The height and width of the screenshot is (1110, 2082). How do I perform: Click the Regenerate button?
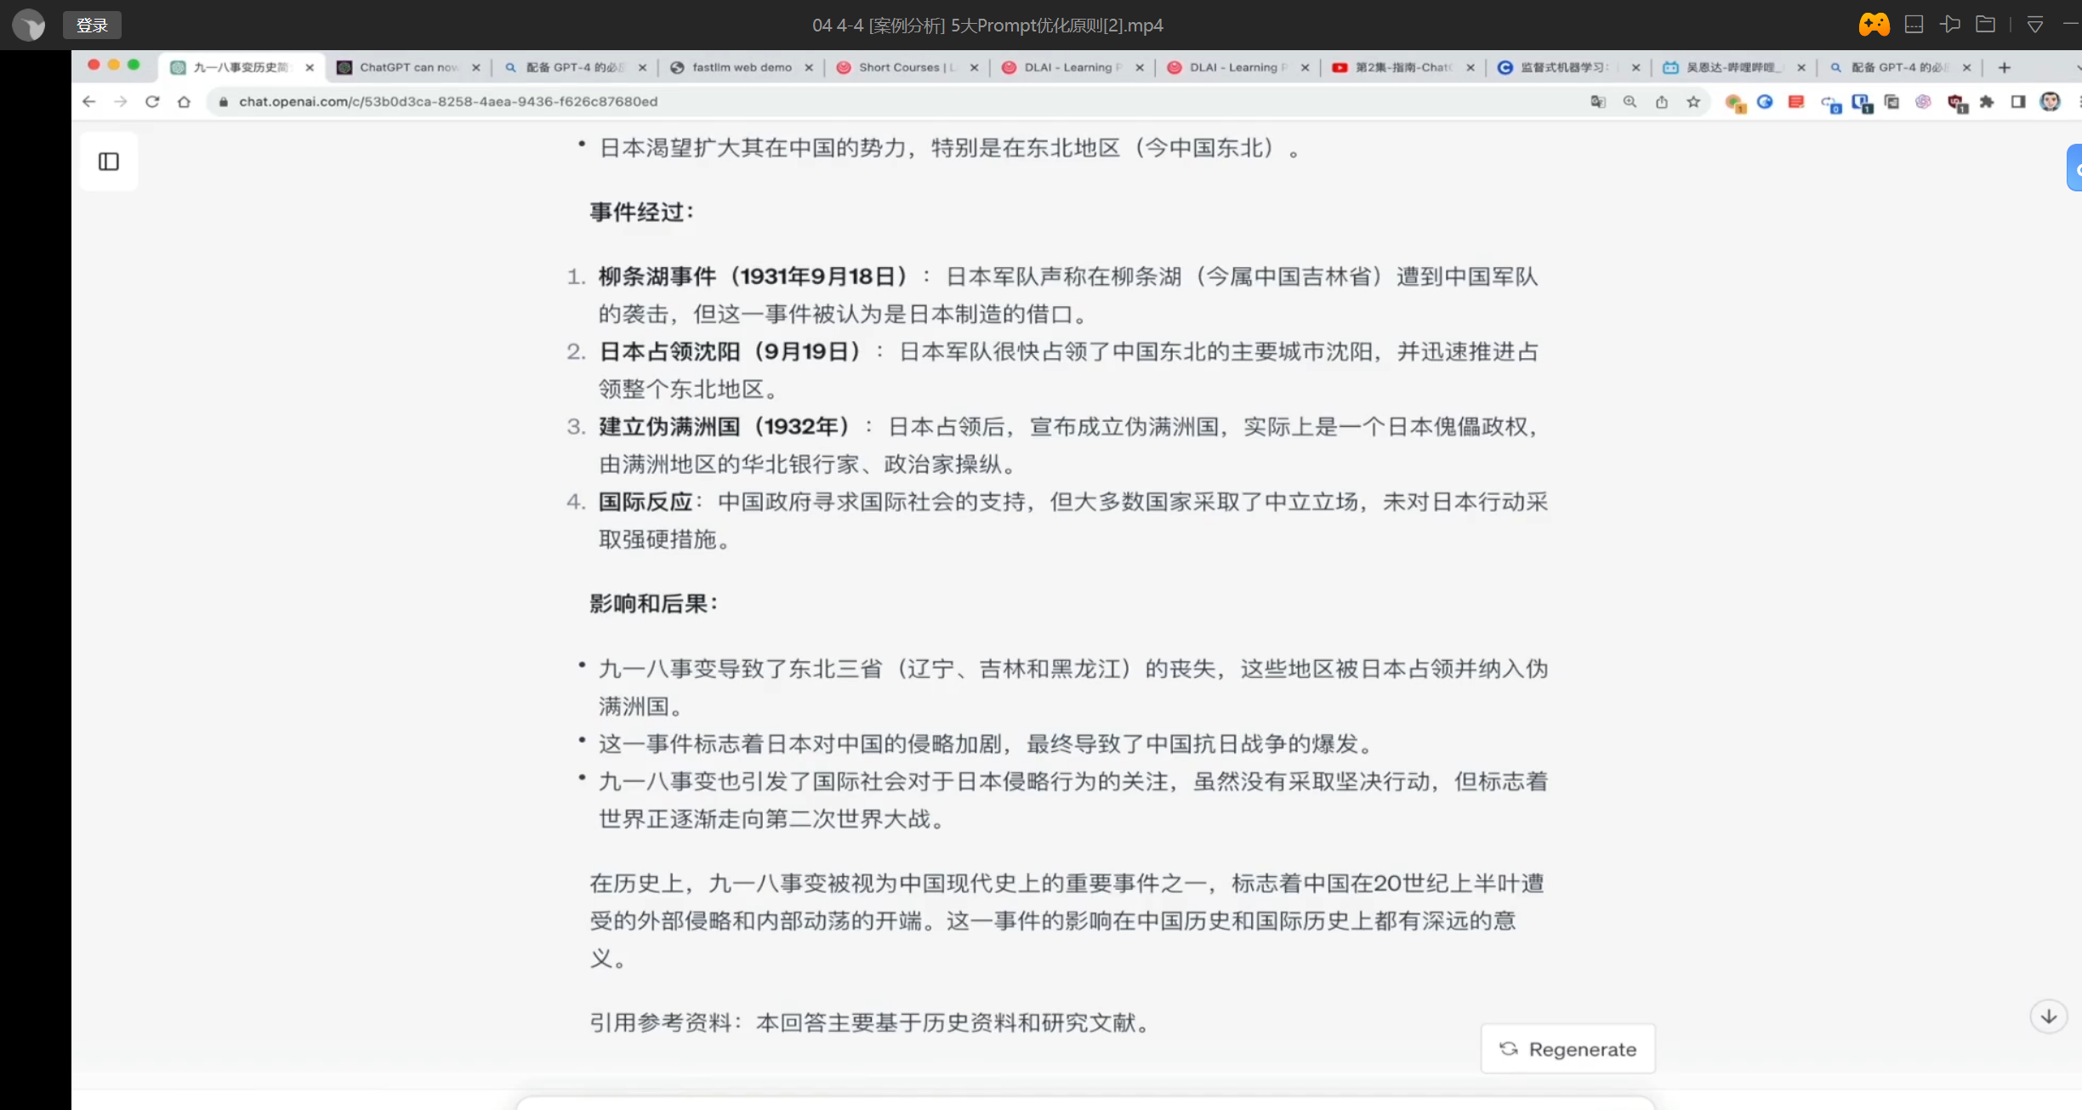pyautogui.click(x=1567, y=1049)
